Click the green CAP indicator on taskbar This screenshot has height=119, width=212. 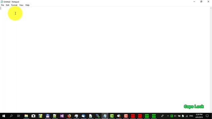click(x=147, y=116)
